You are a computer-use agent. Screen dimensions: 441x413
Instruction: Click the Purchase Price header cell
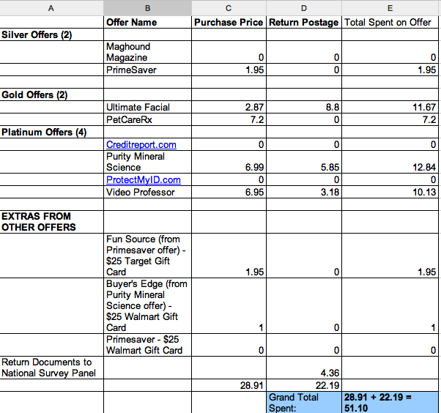(229, 23)
